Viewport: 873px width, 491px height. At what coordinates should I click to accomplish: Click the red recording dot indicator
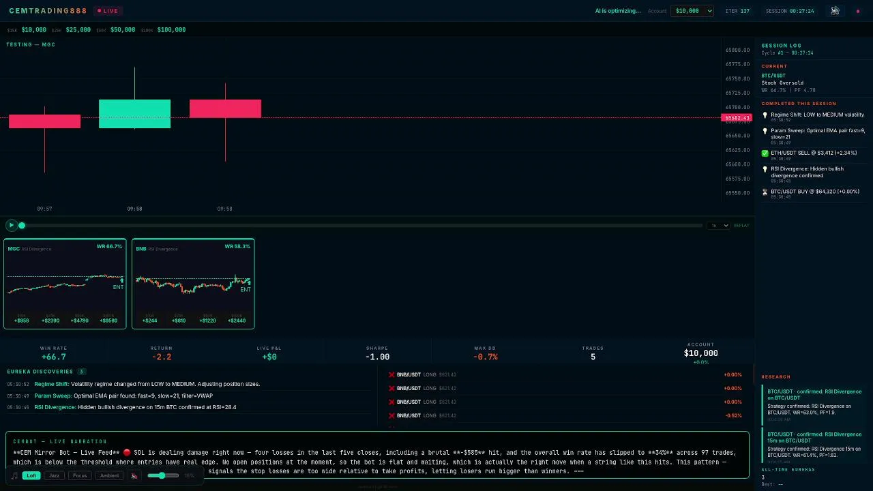pyautogui.click(x=858, y=11)
